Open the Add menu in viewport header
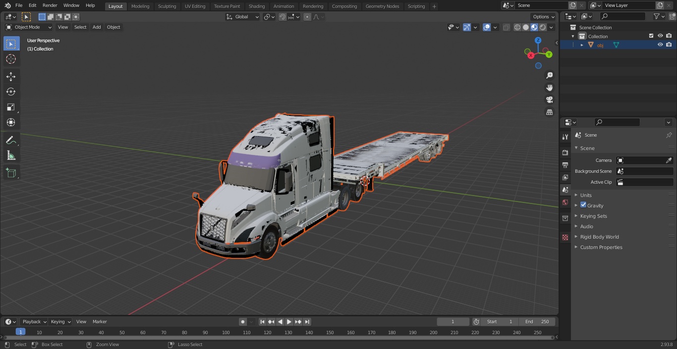Viewport: 677px width, 349px height. [97, 27]
